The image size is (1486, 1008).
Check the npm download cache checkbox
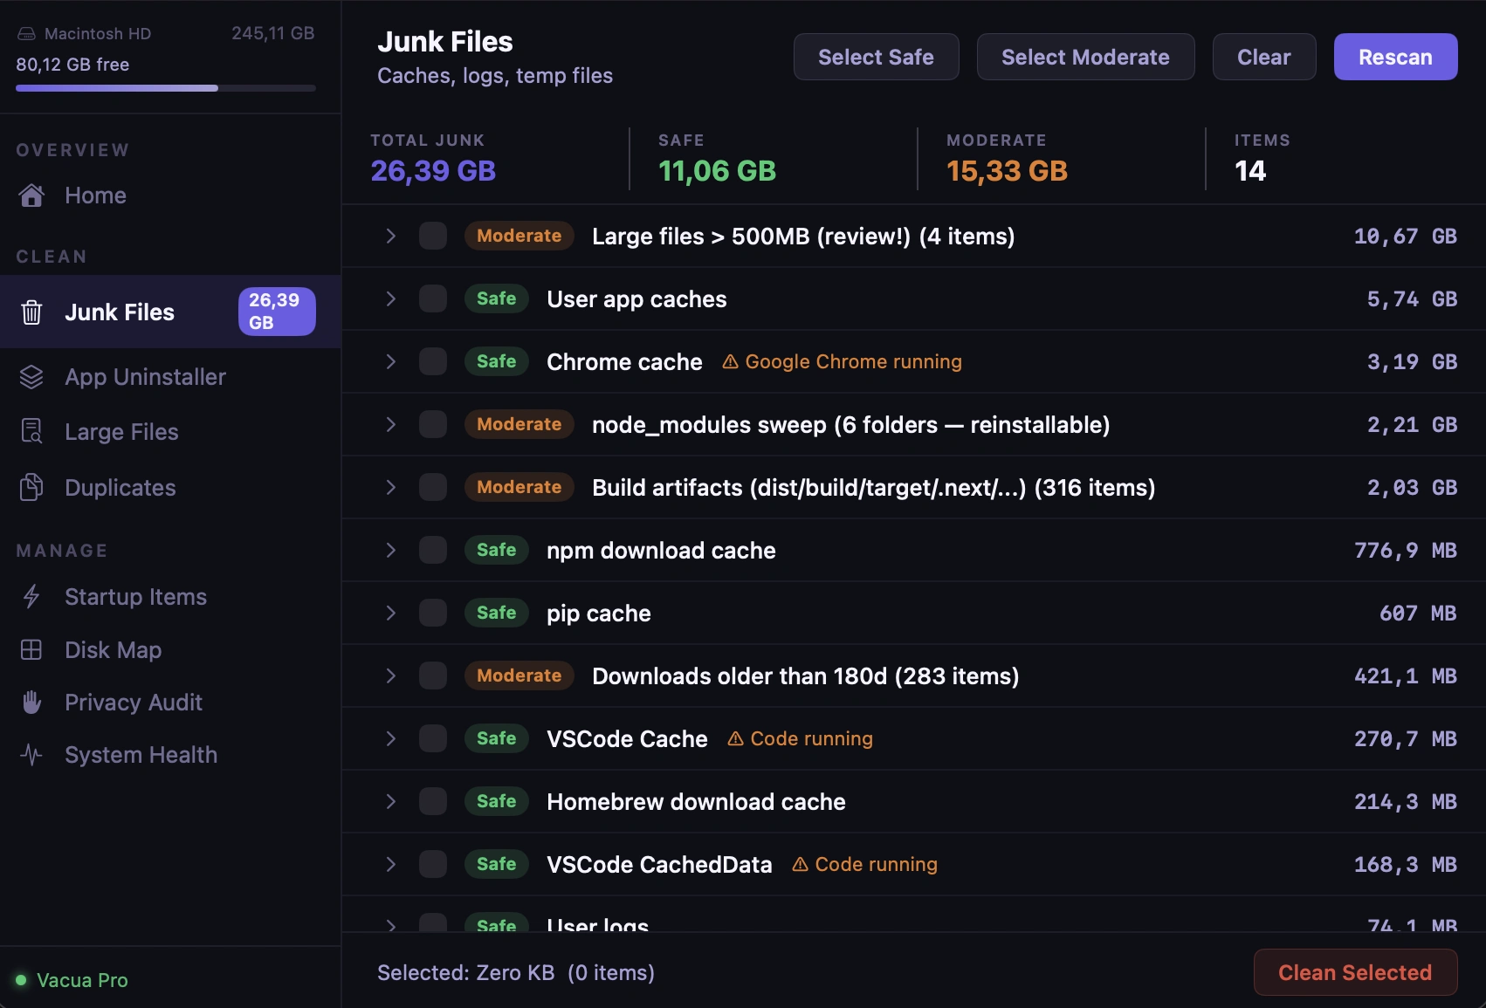pos(433,550)
